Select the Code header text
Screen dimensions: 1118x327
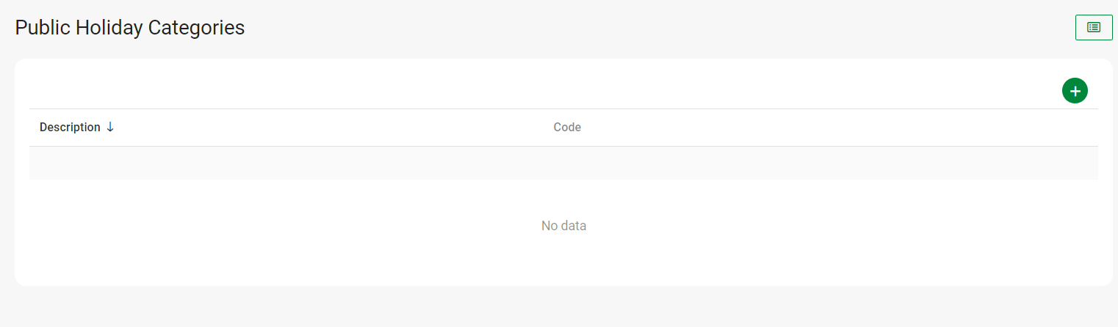coord(567,128)
